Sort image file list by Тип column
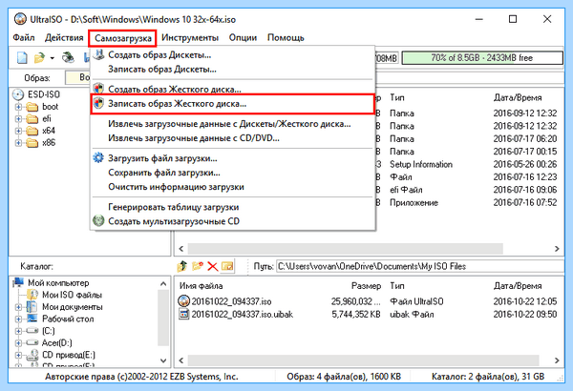 click(x=397, y=97)
